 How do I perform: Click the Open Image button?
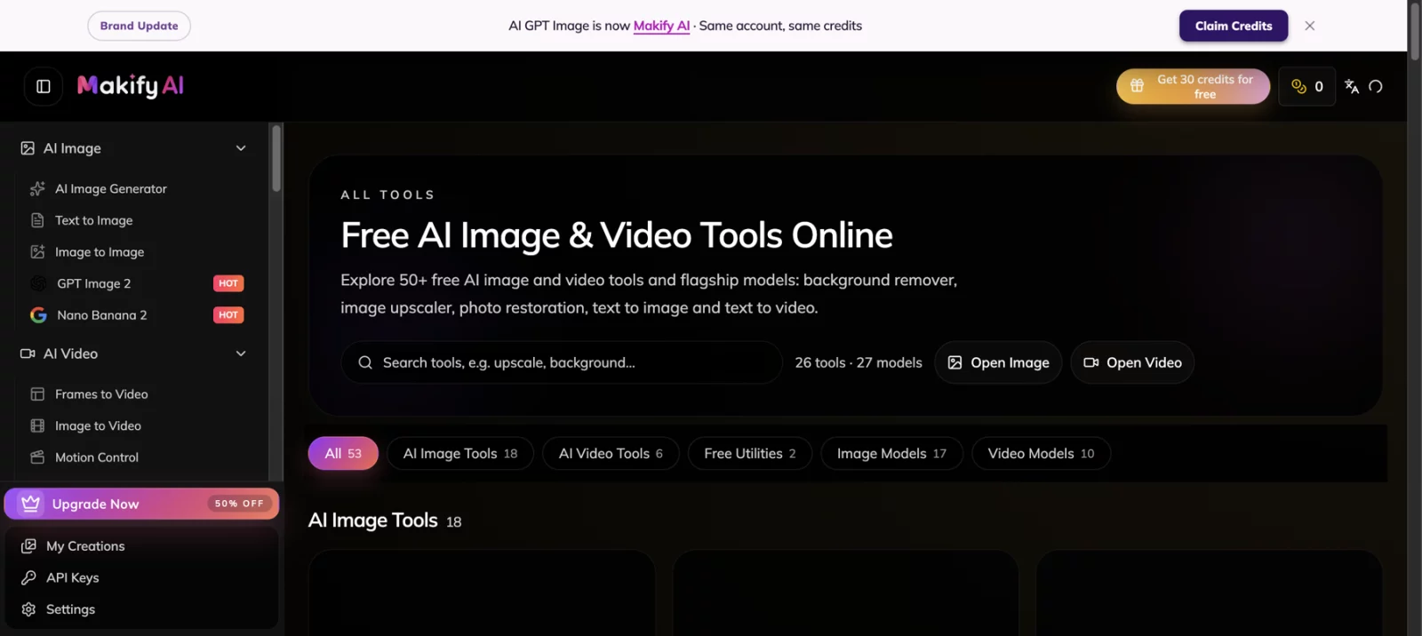(x=998, y=362)
